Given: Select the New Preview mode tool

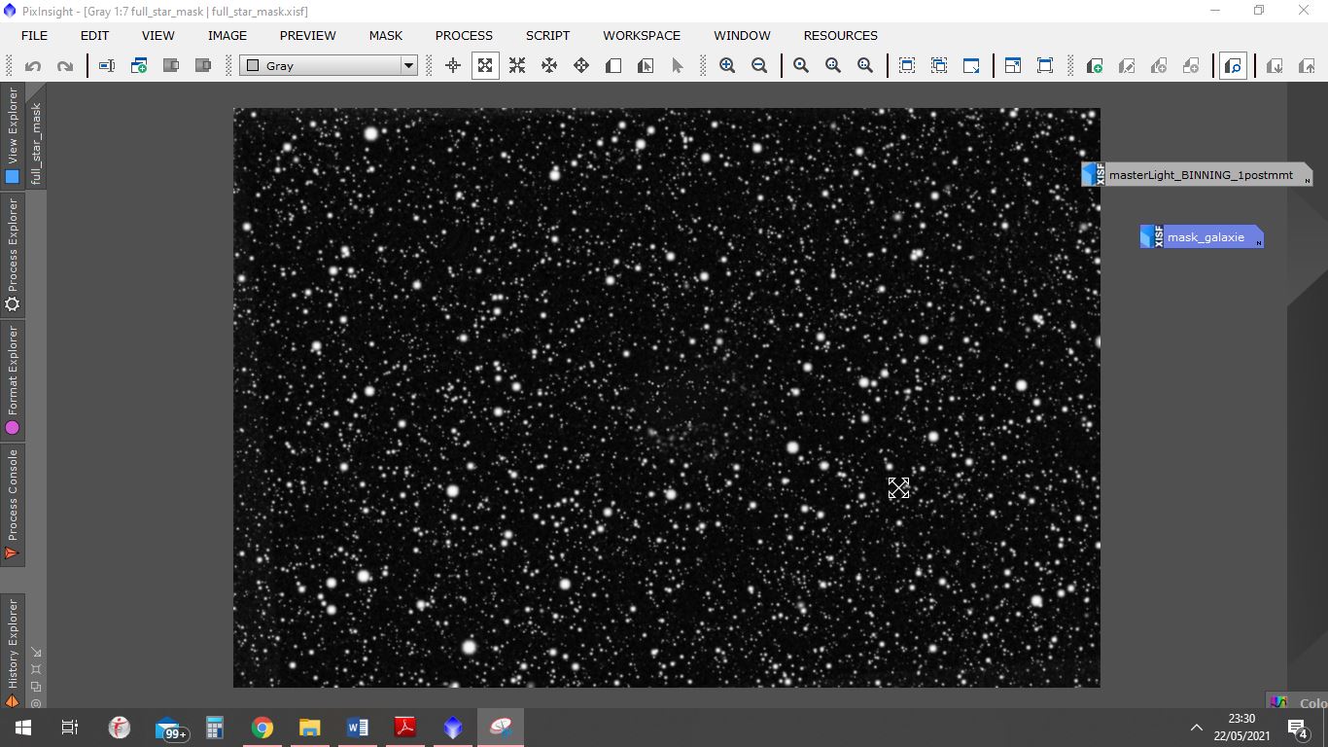Looking at the screenshot, I should click(x=613, y=66).
